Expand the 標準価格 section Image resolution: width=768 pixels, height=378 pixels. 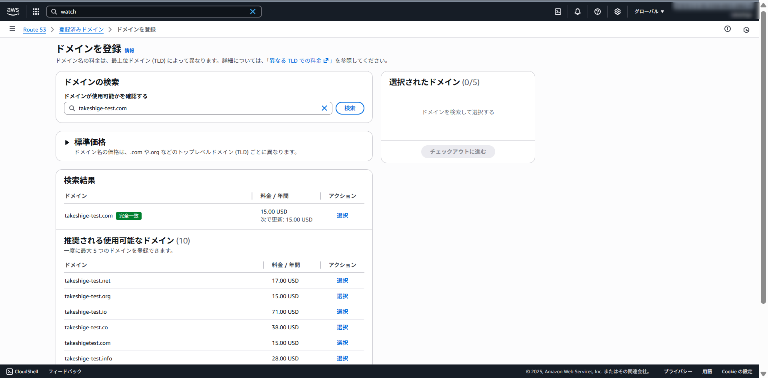coord(67,142)
